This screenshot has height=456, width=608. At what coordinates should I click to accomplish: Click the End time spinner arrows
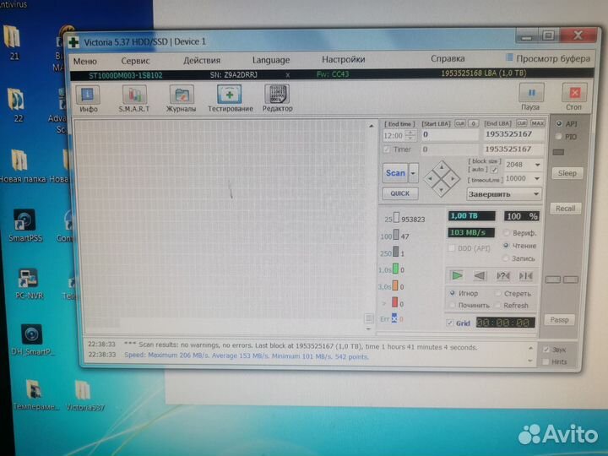point(410,135)
